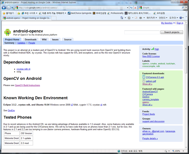Open the support and discussion group link
Screen dimensions: 189x154
coord(153,121)
